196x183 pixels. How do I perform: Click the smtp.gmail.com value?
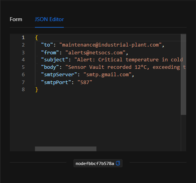tap(107, 75)
